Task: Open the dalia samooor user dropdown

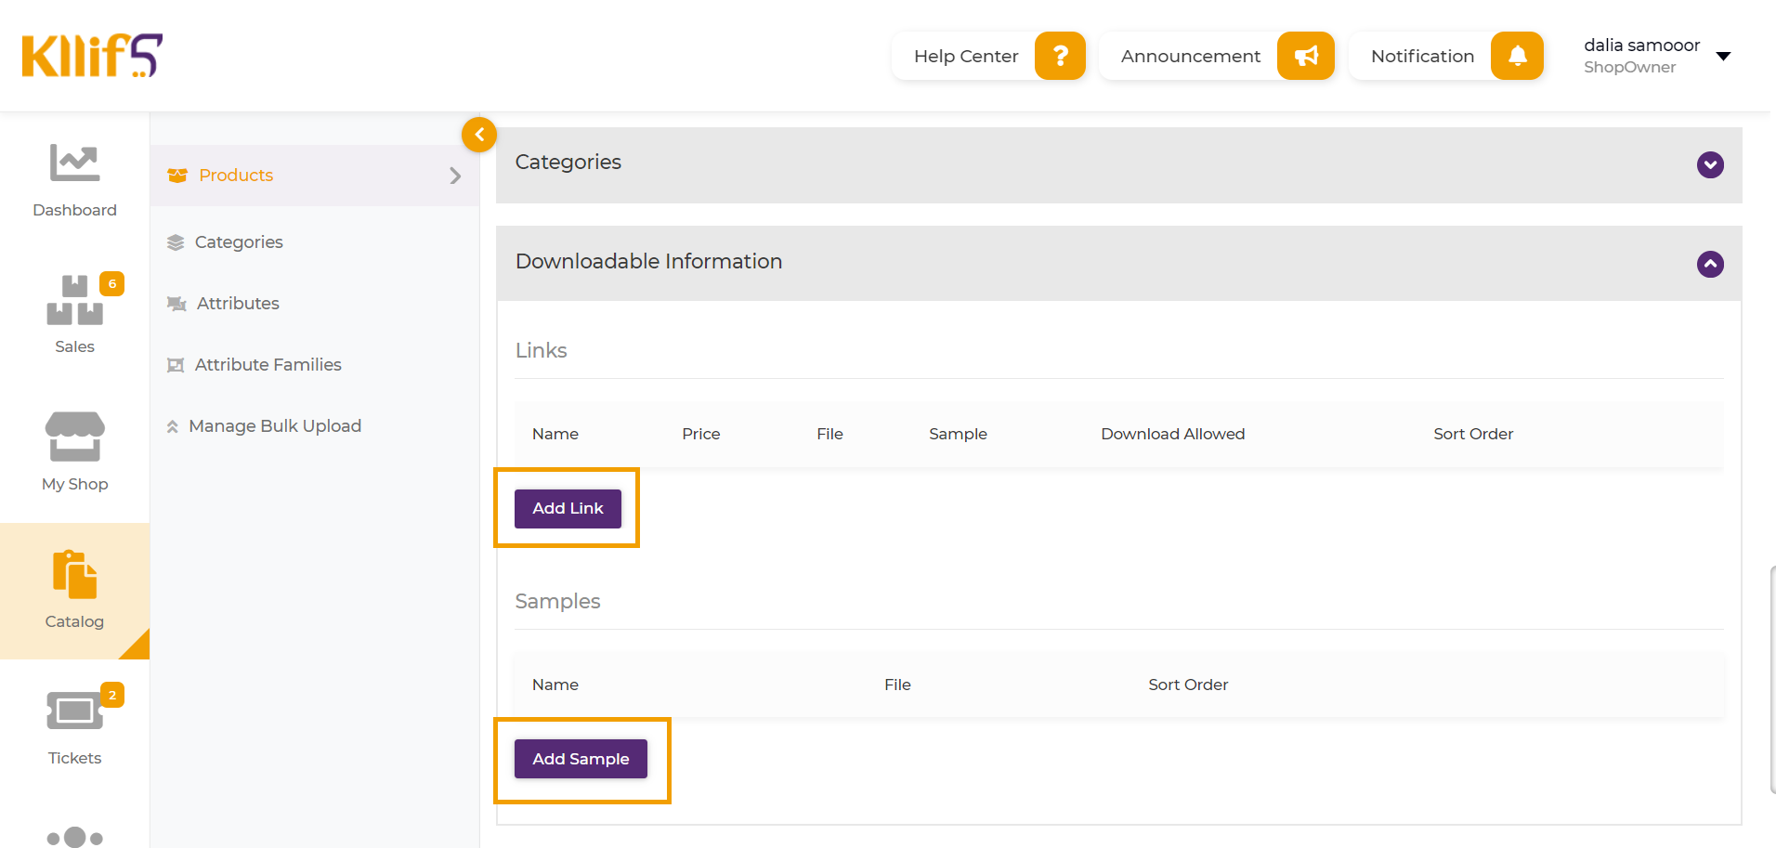Action: (x=1723, y=57)
